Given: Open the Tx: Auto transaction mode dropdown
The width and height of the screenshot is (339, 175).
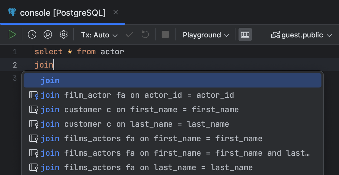Looking at the screenshot, I should click(99, 34).
